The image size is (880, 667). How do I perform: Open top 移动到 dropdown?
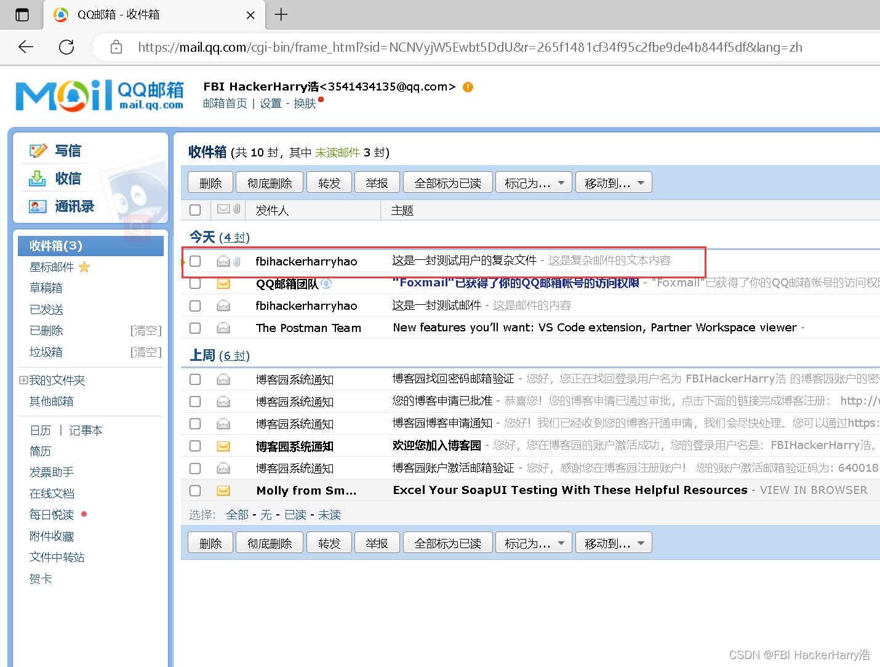click(x=614, y=182)
